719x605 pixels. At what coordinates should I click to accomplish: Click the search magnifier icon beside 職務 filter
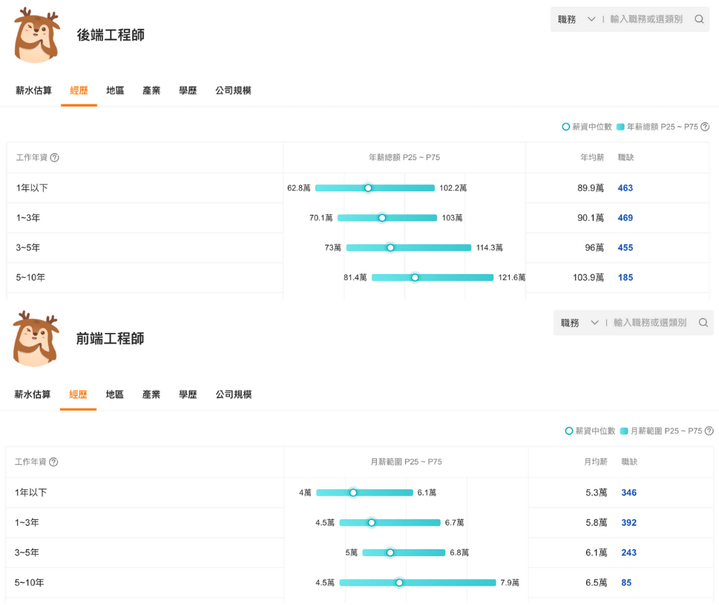click(x=698, y=19)
